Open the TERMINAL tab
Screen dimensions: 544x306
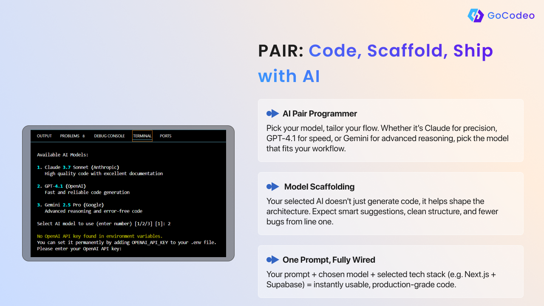142,136
